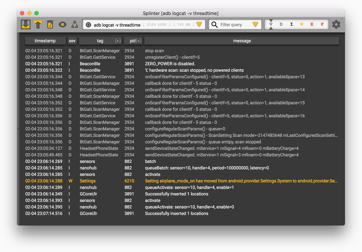Click the scroll-to-top up arrow icon
This screenshot has width=362, height=252.
38,25
